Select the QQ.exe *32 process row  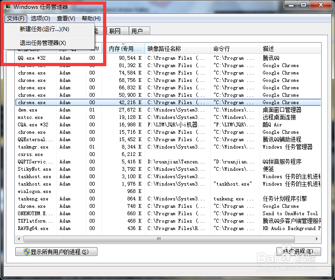tap(168, 58)
